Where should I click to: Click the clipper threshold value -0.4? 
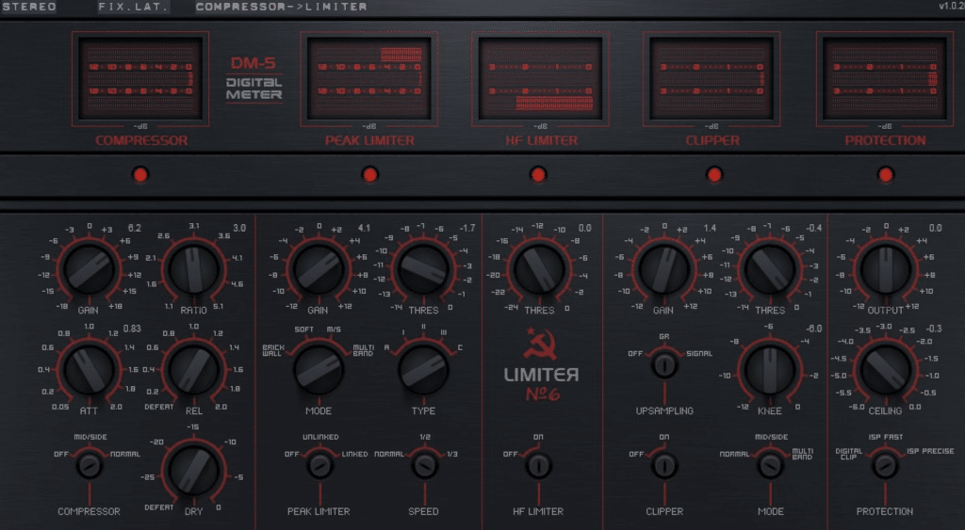click(x=813, y=228)
